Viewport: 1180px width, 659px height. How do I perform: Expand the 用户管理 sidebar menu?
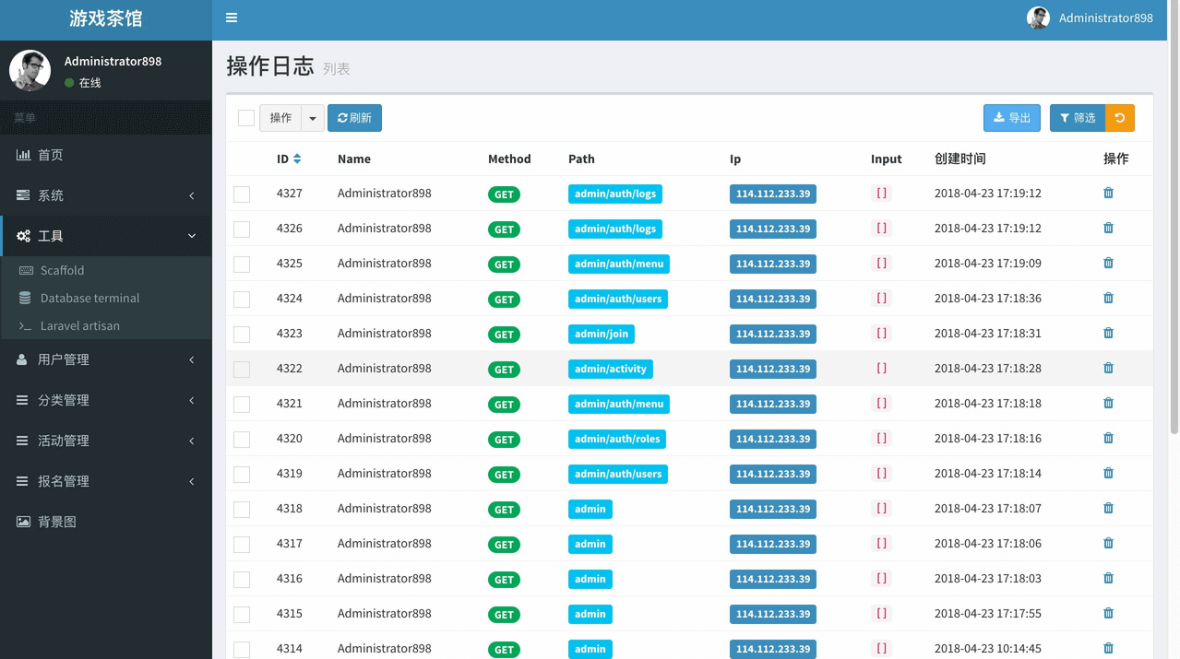(x=106, y=359)
